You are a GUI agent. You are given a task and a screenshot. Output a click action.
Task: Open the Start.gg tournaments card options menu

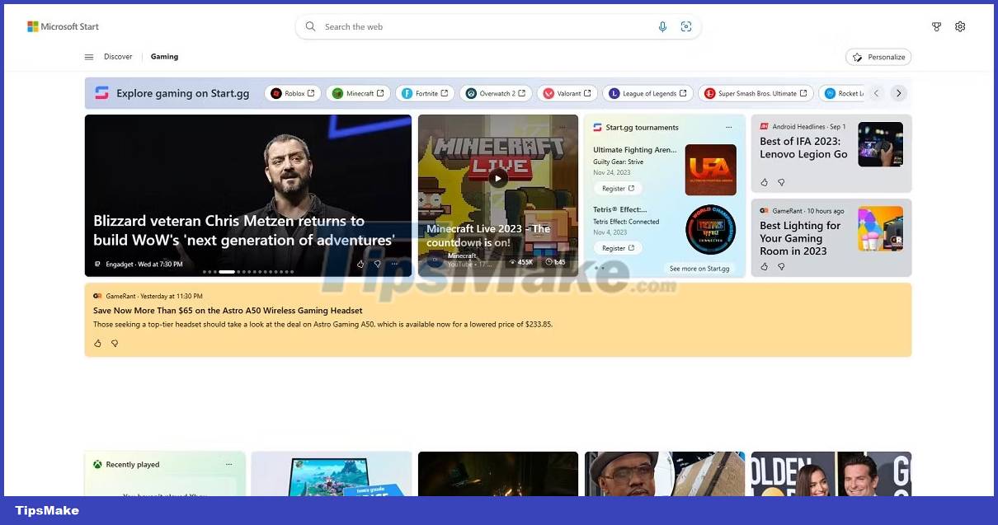[x=728, y=126]
